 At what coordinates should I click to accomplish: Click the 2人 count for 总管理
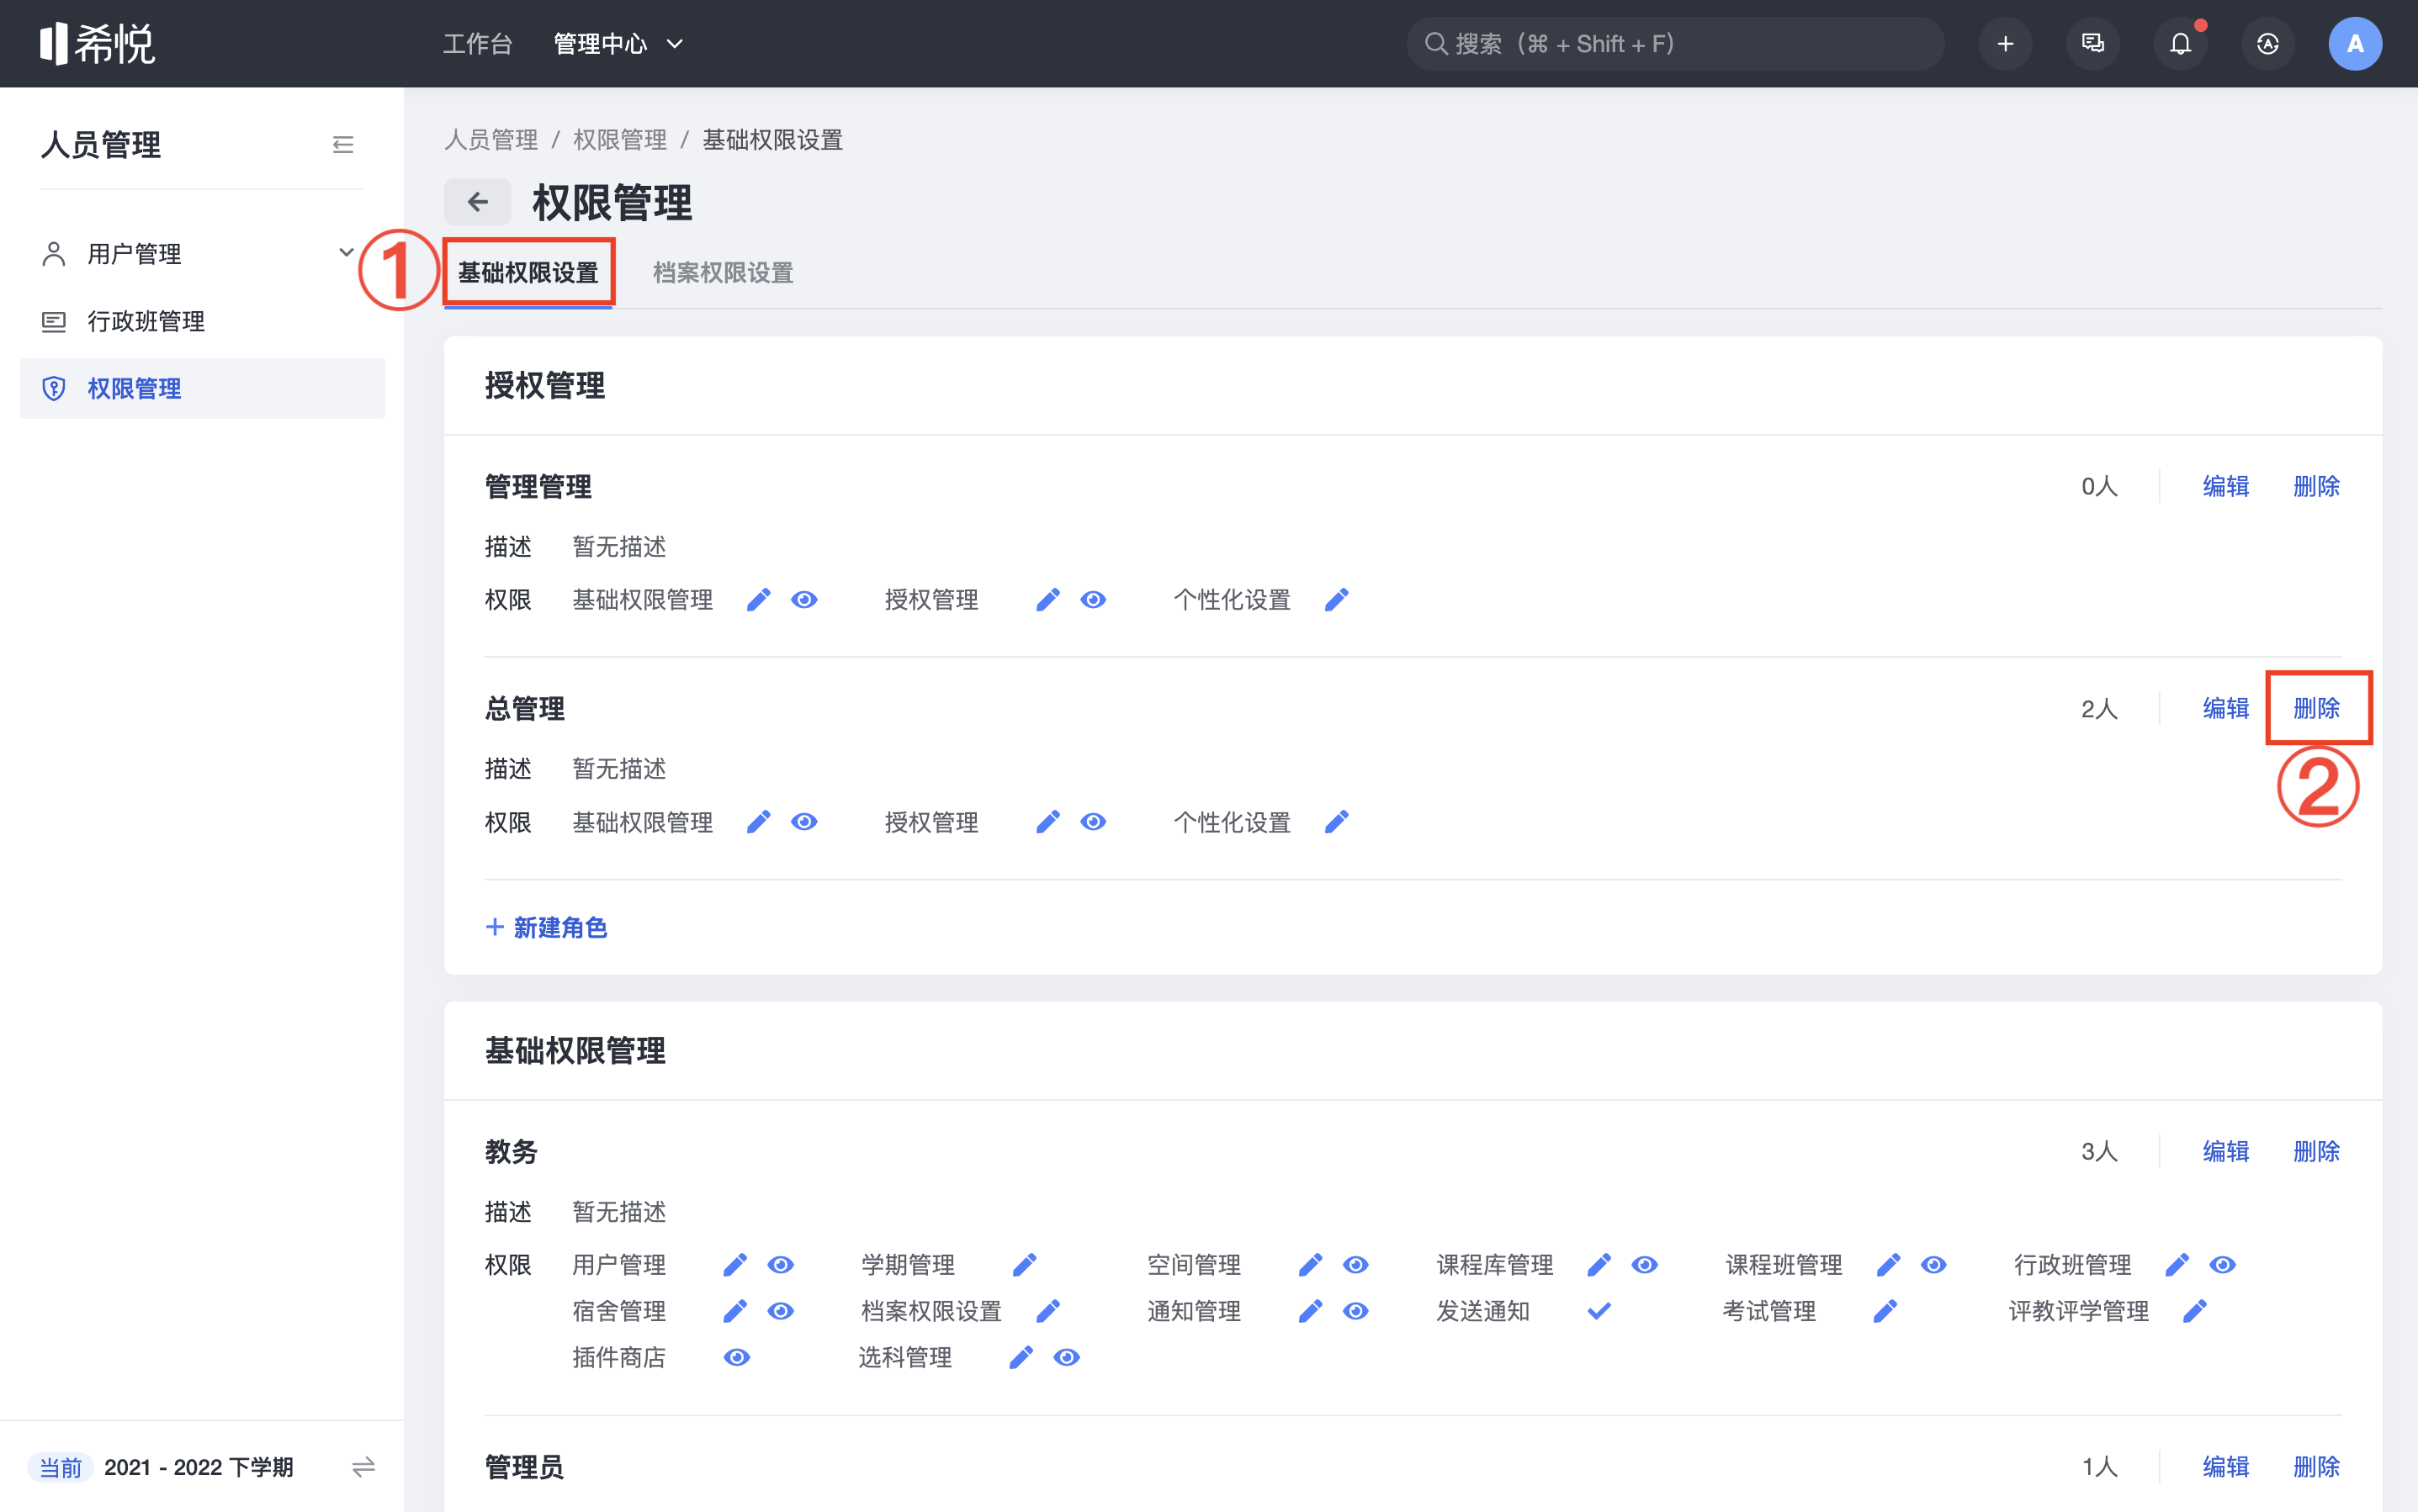pyautogui.click(x=2099, y=708)
